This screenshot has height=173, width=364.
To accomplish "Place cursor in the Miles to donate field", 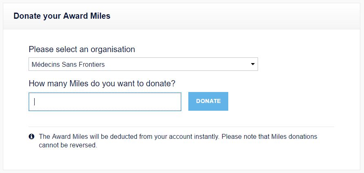I will (x=105, y=102).
